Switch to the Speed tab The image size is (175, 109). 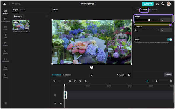(x=144, y=10)
